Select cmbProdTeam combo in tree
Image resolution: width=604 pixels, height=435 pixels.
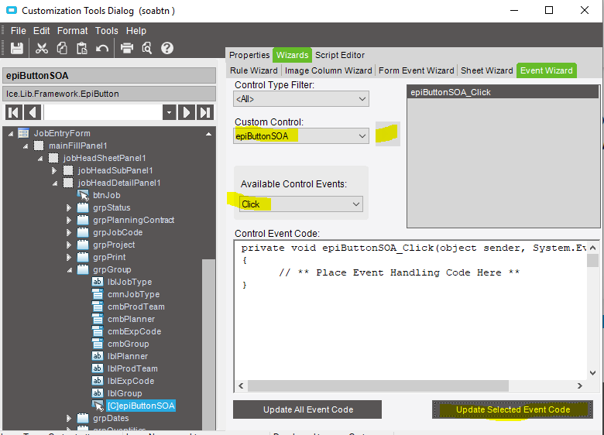coord(136,307)
